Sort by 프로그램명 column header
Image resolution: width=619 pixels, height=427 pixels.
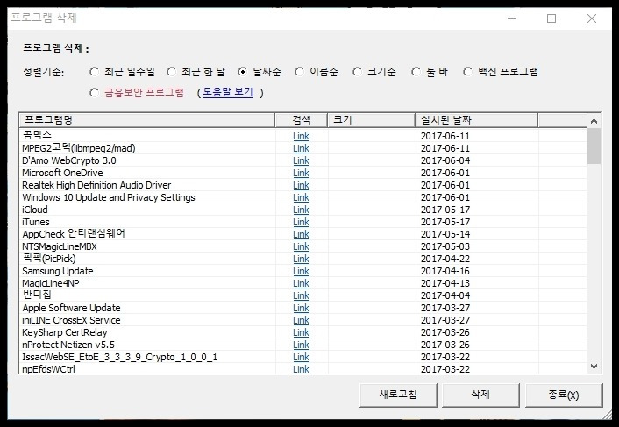pos(146,120)
